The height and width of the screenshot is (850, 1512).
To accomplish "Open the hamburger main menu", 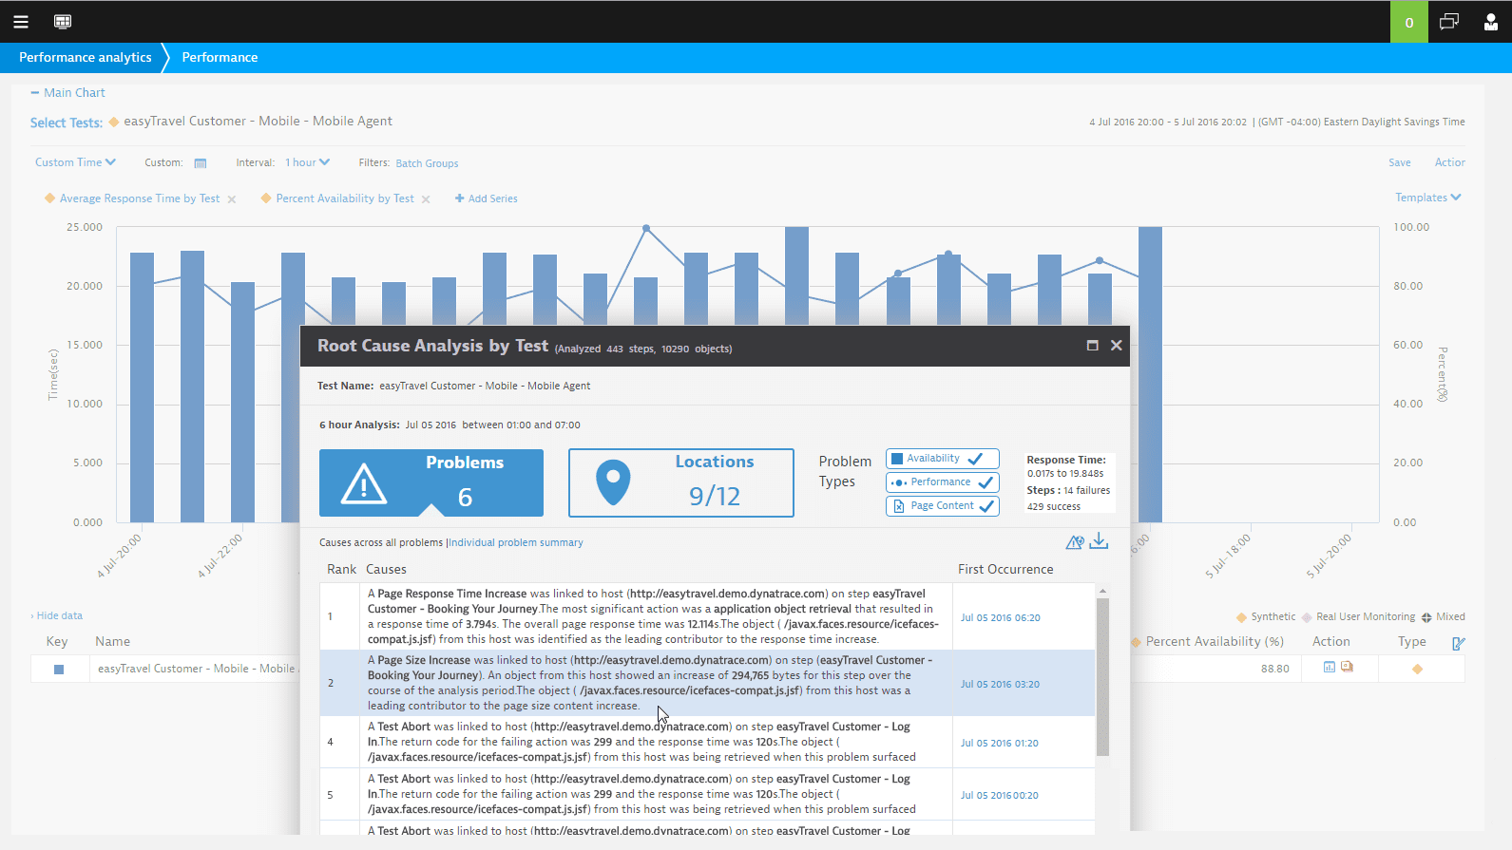I will 21,21.
